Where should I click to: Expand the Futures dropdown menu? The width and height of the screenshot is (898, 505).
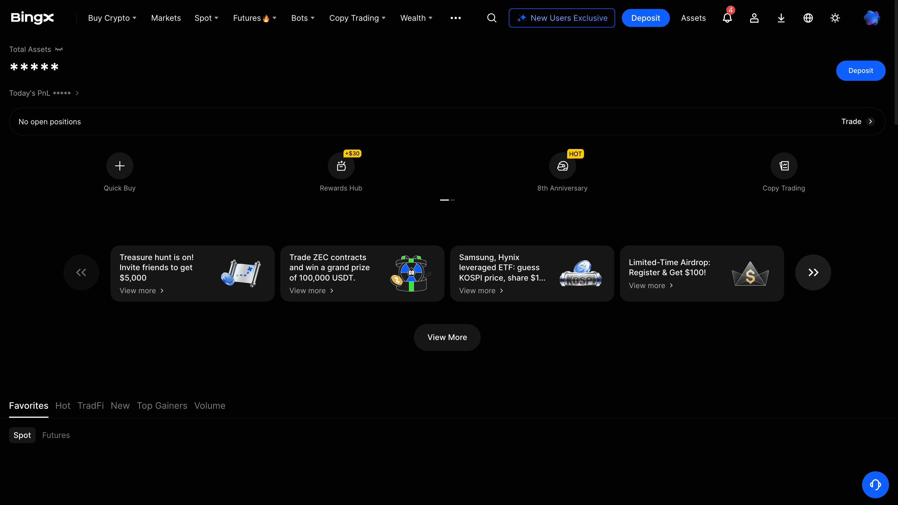click(x=255, y=18)
